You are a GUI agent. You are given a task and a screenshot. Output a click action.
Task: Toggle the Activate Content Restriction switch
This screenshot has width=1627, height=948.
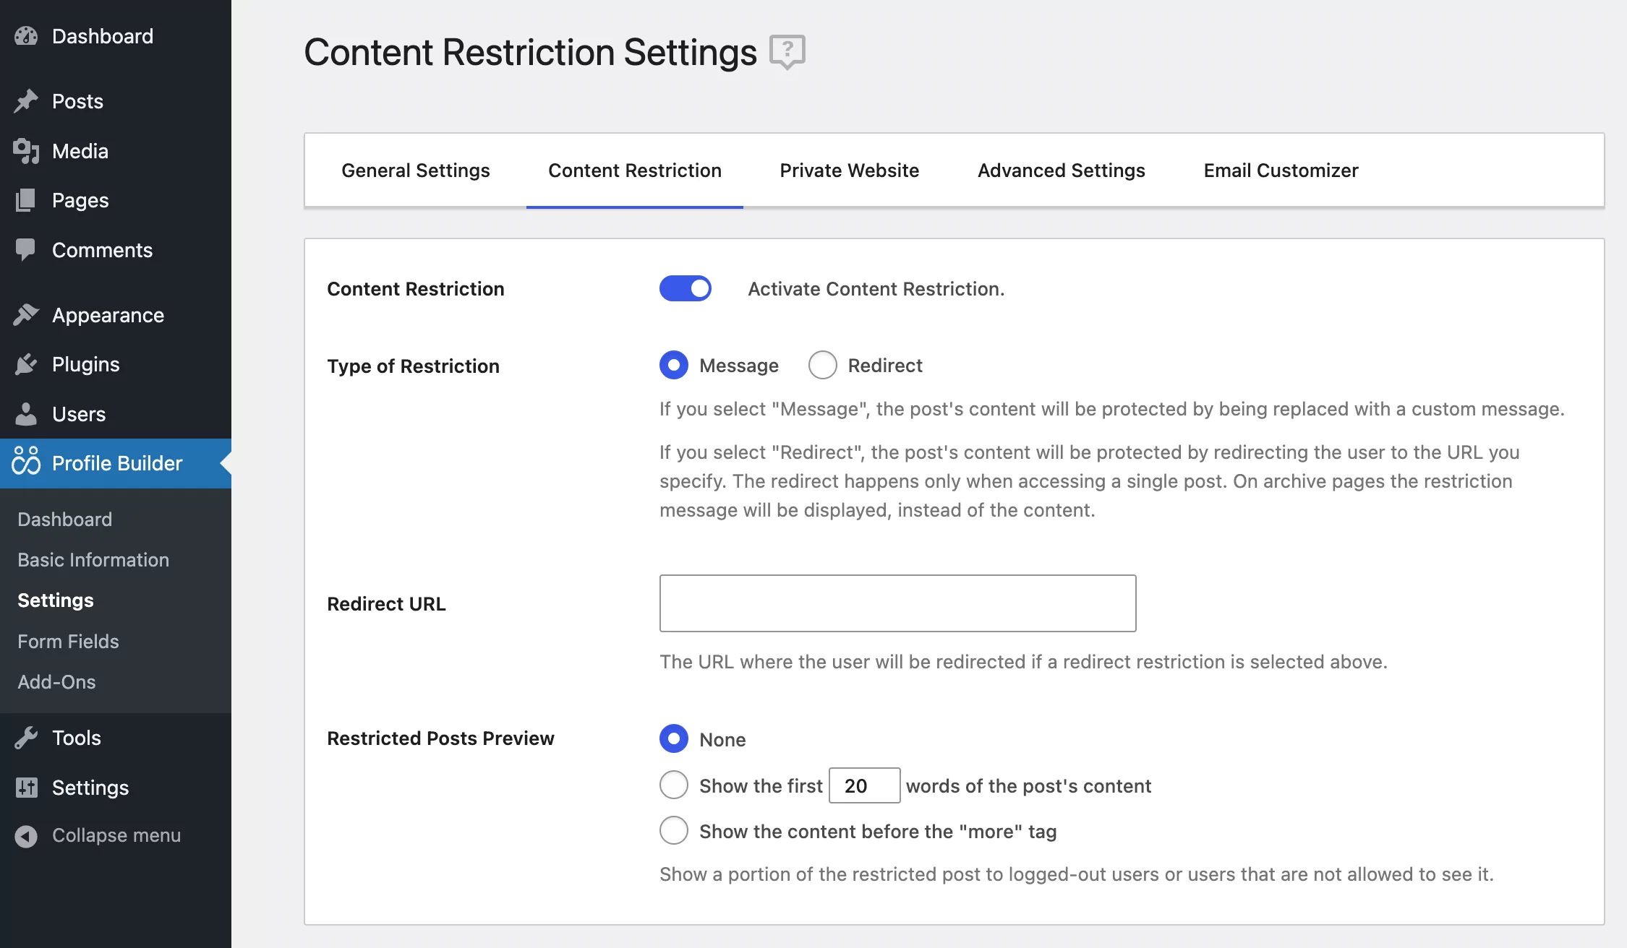[x=686, y=288]
